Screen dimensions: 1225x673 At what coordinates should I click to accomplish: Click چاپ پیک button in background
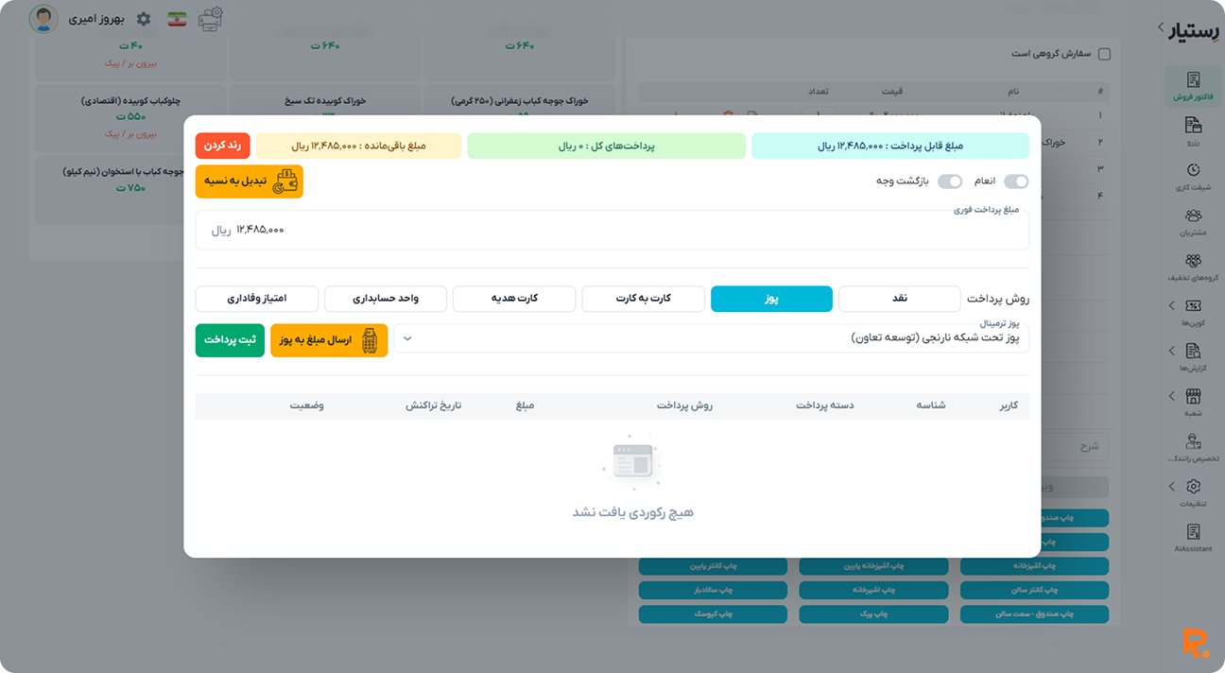click(873, 614)
